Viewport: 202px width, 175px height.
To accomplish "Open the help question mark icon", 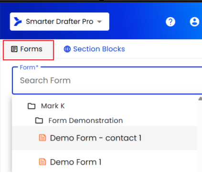I will 170,22.
